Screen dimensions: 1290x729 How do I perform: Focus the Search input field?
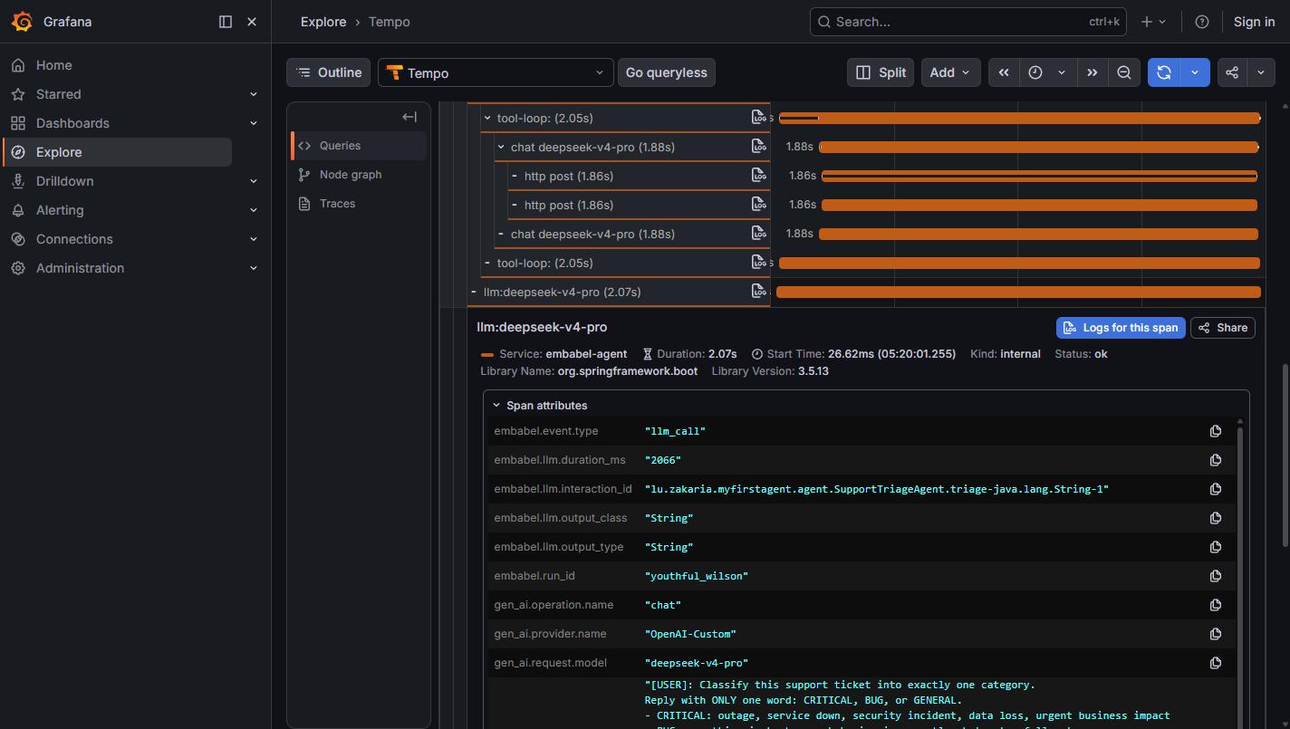point(967,22)
